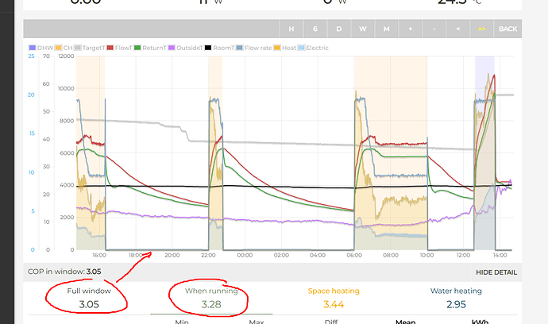Switch chart to D day view
This screenshot has width=548, height=324.
339,29
